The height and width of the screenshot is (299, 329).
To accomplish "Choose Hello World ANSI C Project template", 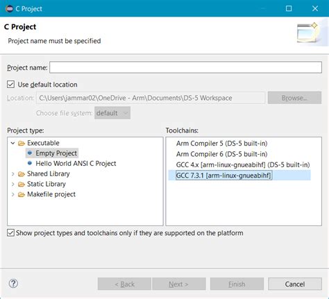I will pos(76,163).
